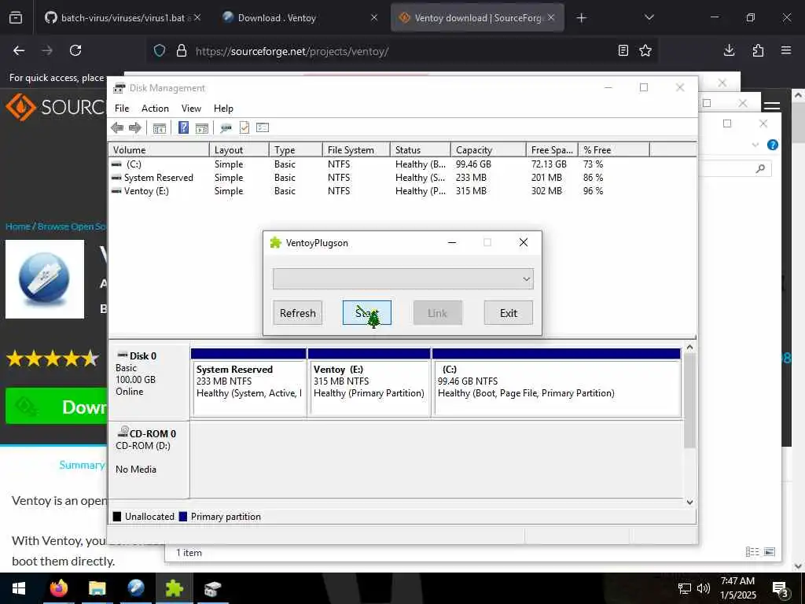Click the green Download button on SourceForge
Image resolution: width=805 pixels, height=604 pixels.
(56, 407)
